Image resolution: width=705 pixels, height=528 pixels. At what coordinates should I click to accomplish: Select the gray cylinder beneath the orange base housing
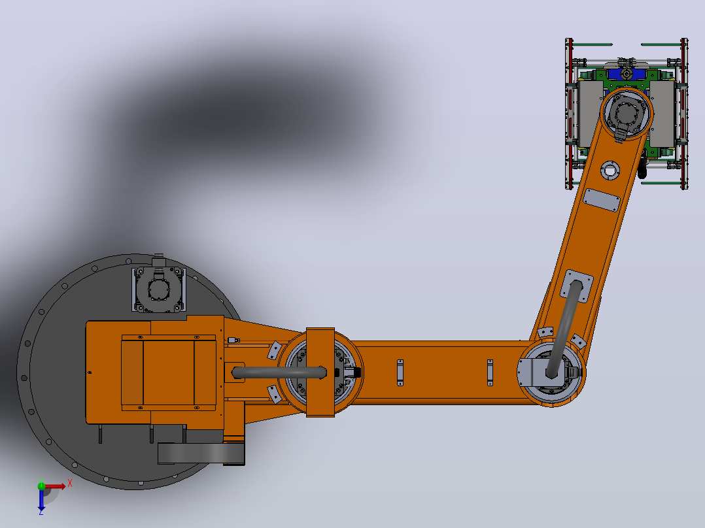pyautogui.click(x=201, y=453)
